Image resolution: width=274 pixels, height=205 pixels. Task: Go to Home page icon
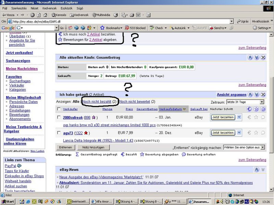coord(45,15)
